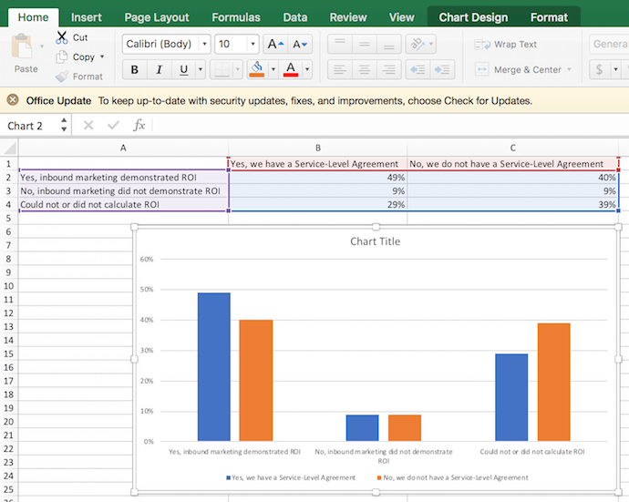Switch to the Chart Design tab
The width and height of the screenshot is (629, 502).
(x=473, y=17)
